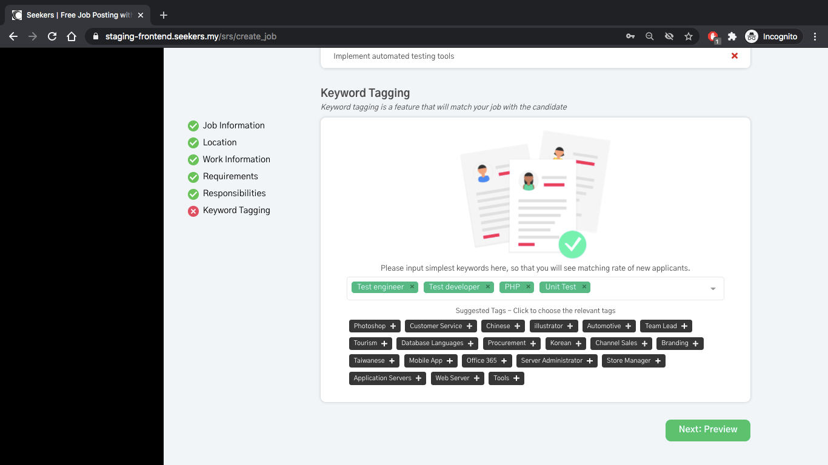Open a new browser tab
The height and width of the screenshot is (465, 828).
[x=164, y=15]
